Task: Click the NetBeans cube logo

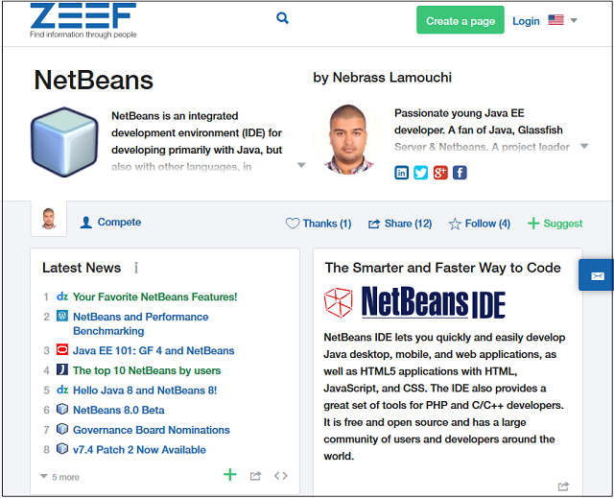Action: coord(64,142)
